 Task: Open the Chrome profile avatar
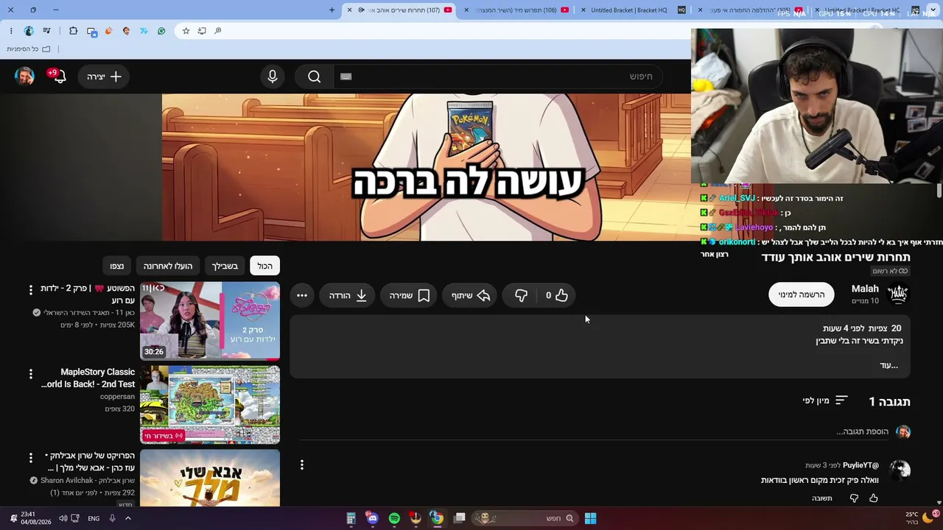pos(29,31)
